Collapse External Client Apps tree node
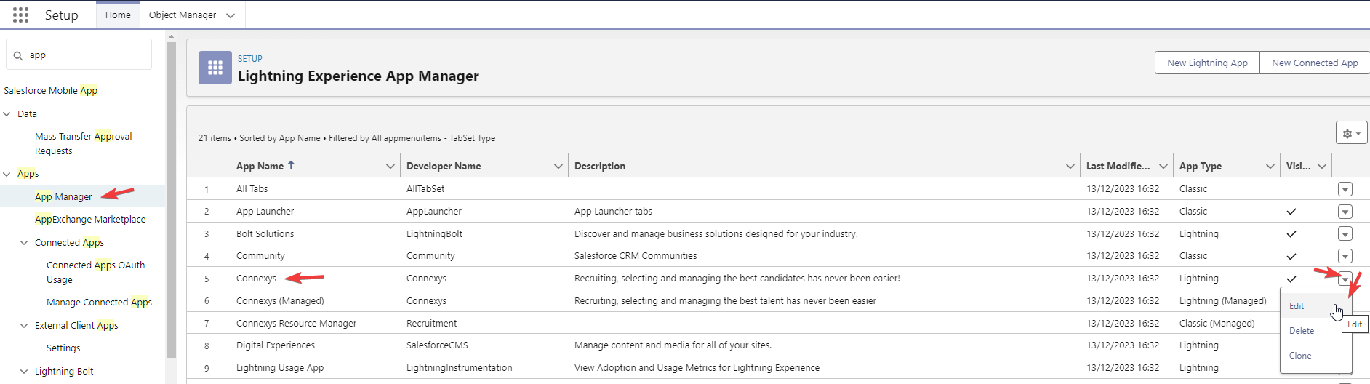Viewport: 1370px width, 384px height. point(24,326)
